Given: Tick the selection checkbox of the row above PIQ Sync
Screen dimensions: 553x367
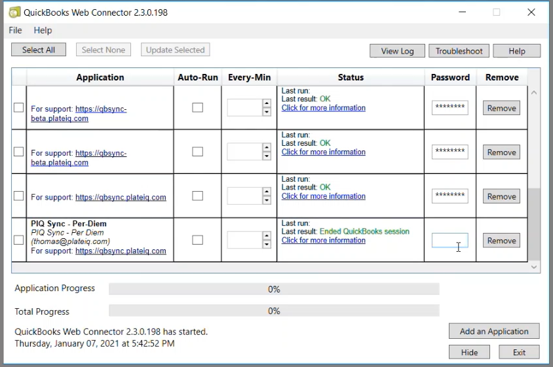Looking at the screenshot, I should (19, 196).
